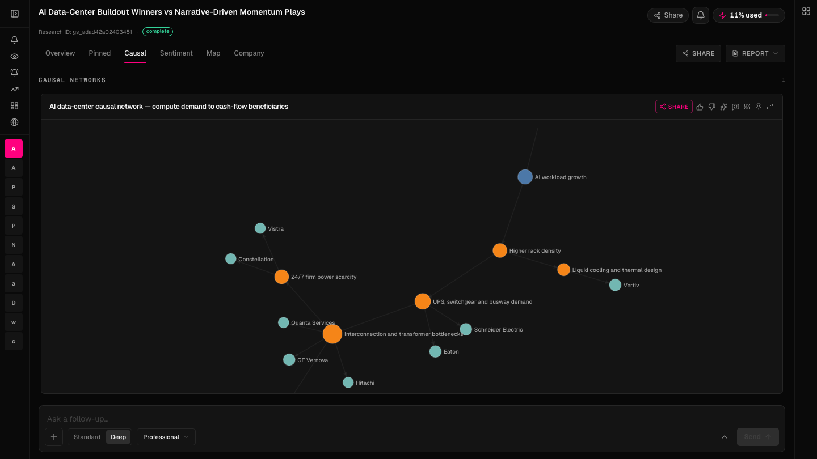Click the Share button in header
The image size is (817, 459).
click(668, 15)
